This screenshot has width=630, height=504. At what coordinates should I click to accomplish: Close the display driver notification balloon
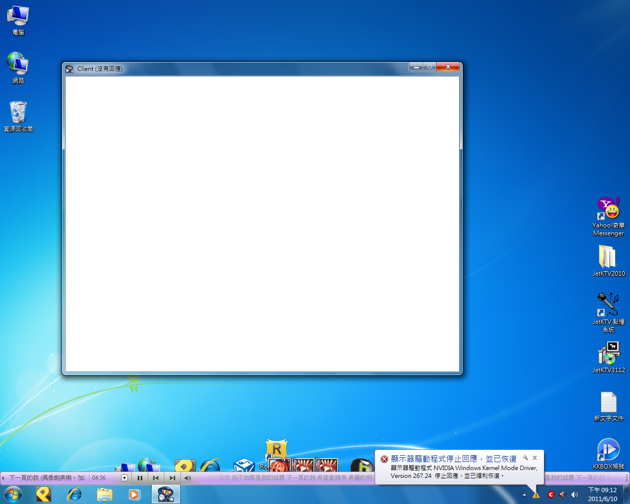click(x=535, y=458)
